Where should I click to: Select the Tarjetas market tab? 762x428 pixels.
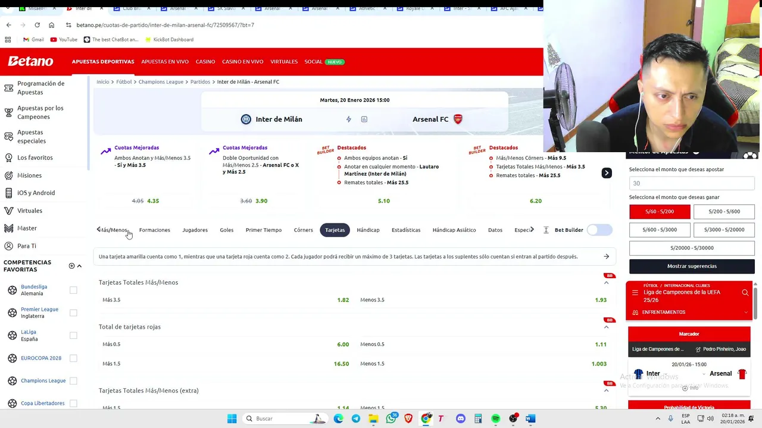click(335, 230)
